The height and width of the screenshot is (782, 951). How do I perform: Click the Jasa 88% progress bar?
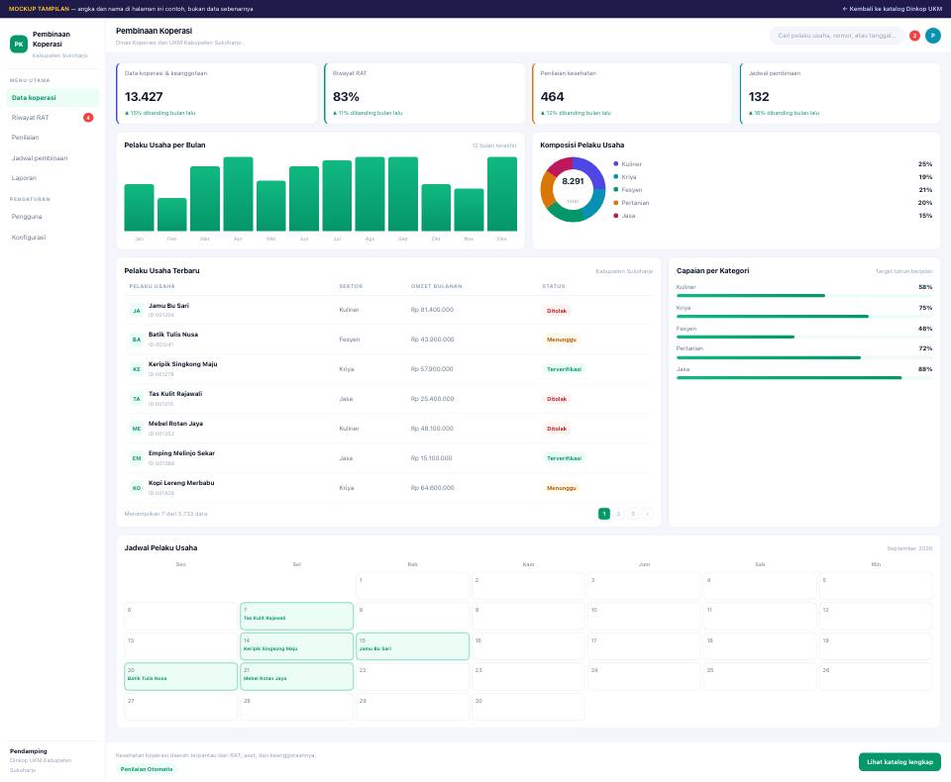(x=804, y=378)
